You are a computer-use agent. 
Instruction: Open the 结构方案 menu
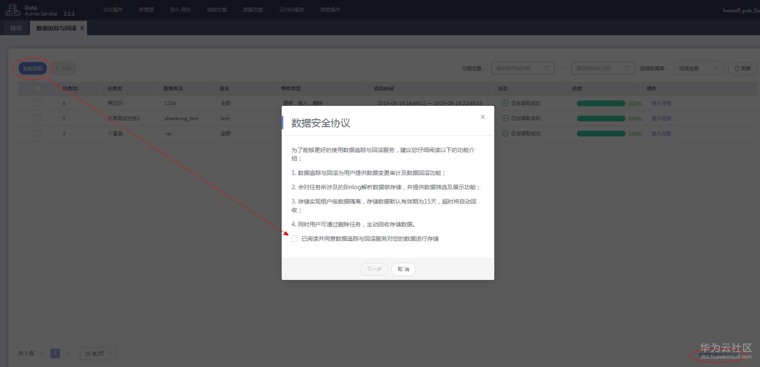tap(217, 10)
